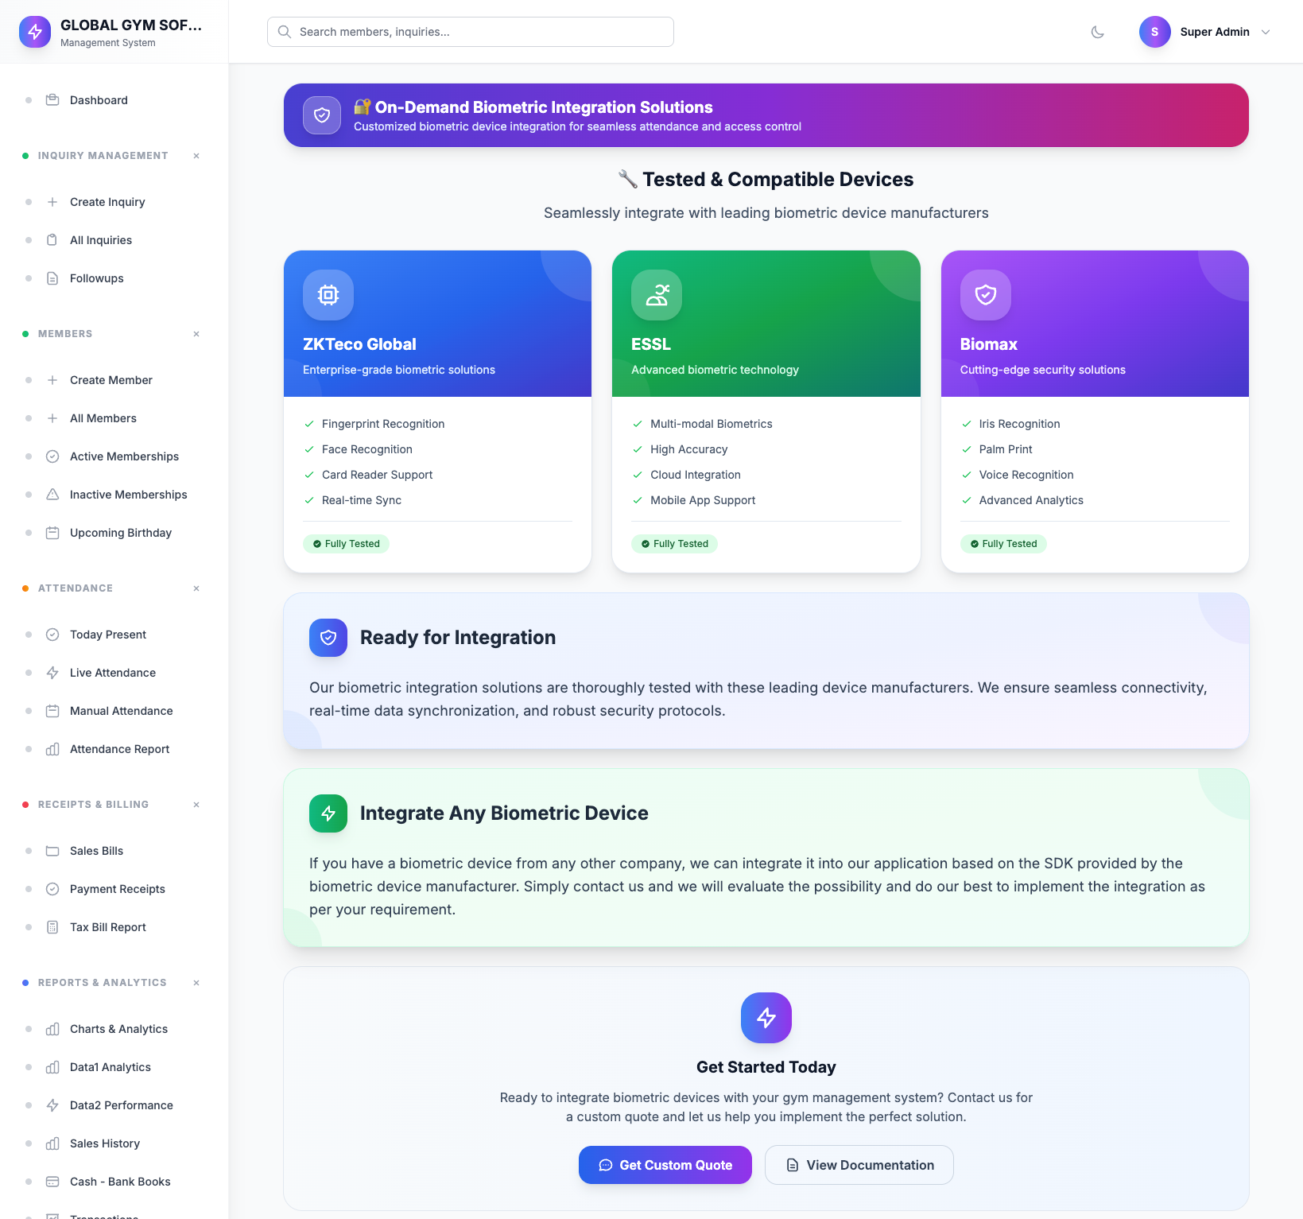1303x1219 pixels.
Task: Open the Super Admin account dropdown
Action: tap(1205, 32)
